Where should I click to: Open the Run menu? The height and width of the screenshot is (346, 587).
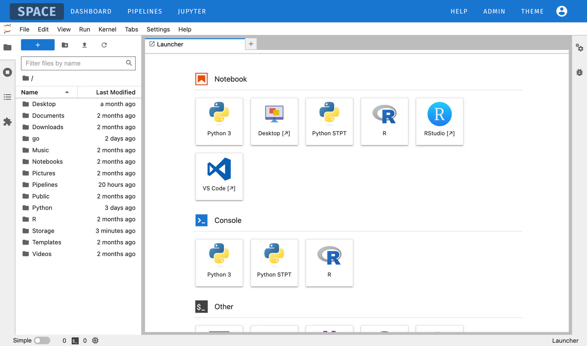[x=84, y=29]
